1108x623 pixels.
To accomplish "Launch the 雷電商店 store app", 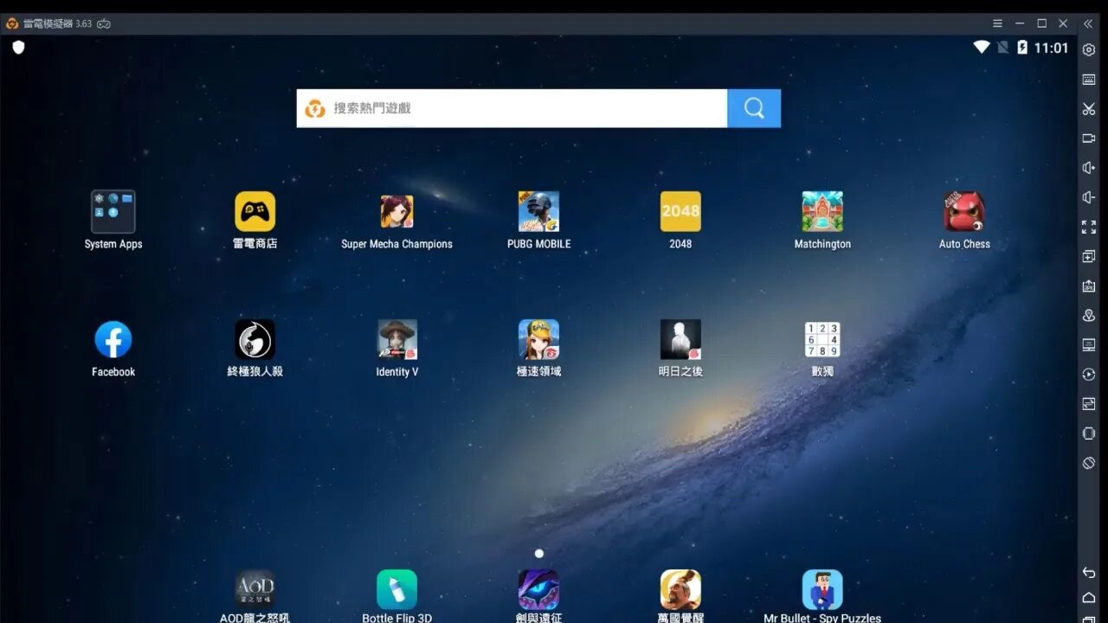I will [x=255, y=212].
